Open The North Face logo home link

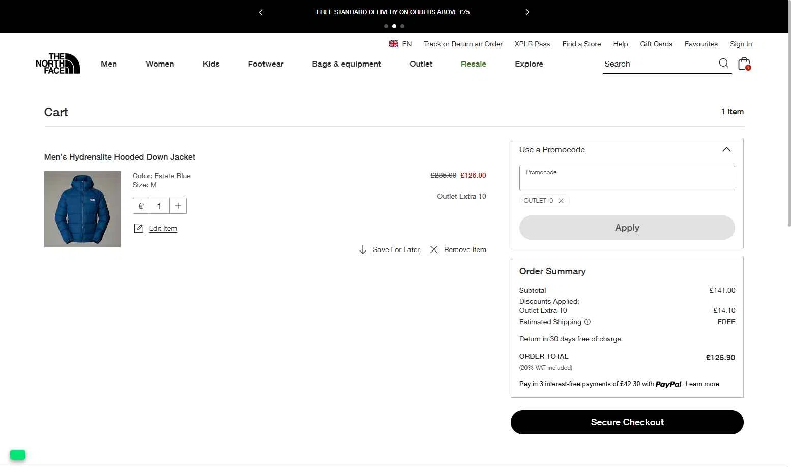pyautogui.click(x=57, y=64)
